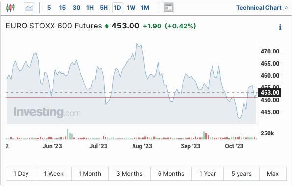
Task: Show the 3 Months range
Action: click(130, 174)
